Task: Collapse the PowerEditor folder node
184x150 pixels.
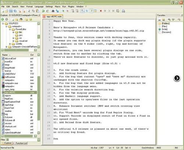Action: click(10, 29)
